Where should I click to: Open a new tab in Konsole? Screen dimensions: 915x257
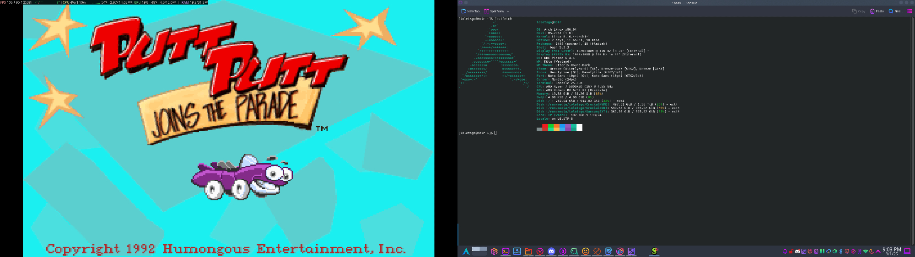471,11
